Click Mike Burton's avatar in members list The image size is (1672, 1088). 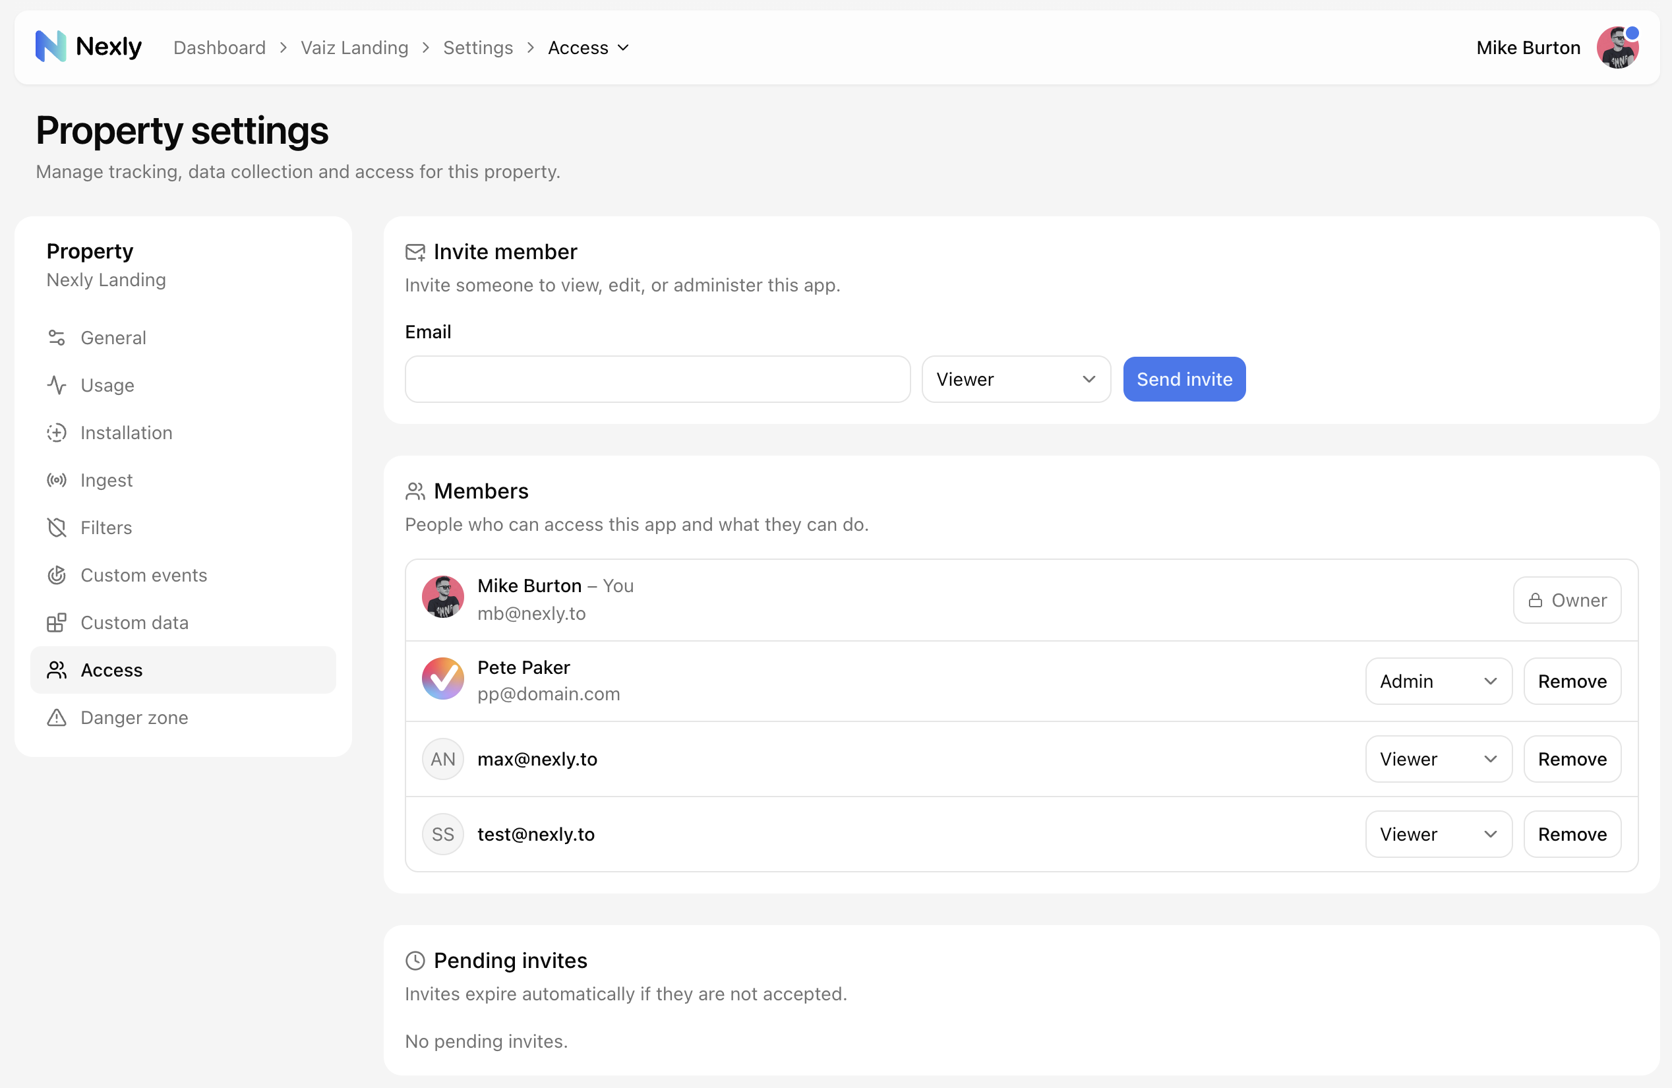pos(442,597)
